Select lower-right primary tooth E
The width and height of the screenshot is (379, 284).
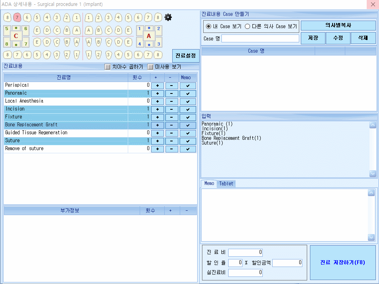point(128,42)
